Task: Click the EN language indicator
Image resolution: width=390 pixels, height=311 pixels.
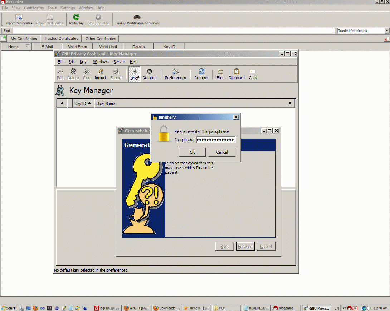Action: point(336,308)
